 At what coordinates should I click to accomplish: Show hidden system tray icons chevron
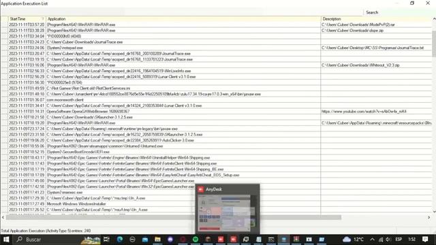pyautogui.click(x=373, y=239)
